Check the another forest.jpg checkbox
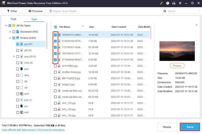The width and height of the screenshot is (202, 134). coord(55,72)
